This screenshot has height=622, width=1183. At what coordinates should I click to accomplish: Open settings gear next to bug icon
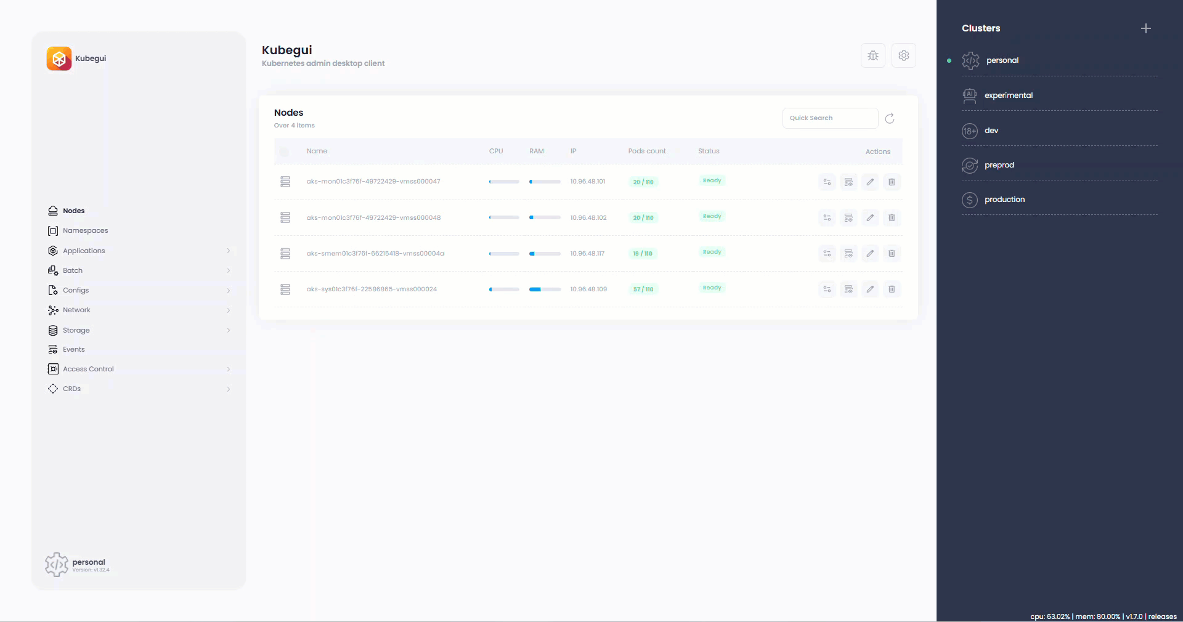point(903,55)
